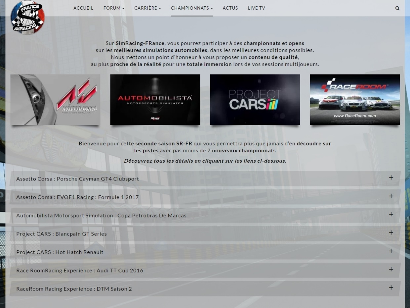The height and width of the screenshot is (308, 410).
Task: Select the RaceRoom game thumbnail
Action: (355, 100)
